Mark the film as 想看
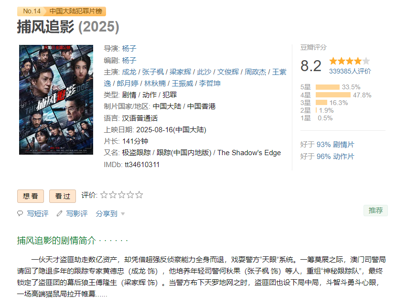Screen dimensions: 417x306 tap(31, 196)
